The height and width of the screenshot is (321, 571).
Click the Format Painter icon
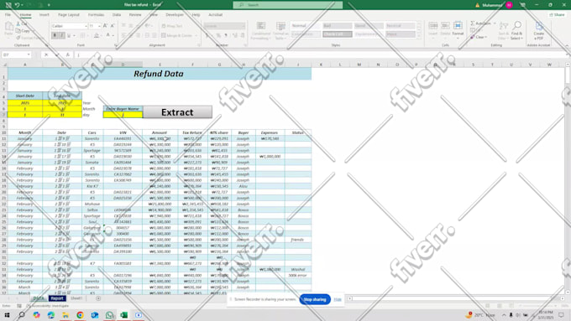[x=18, y=38]
